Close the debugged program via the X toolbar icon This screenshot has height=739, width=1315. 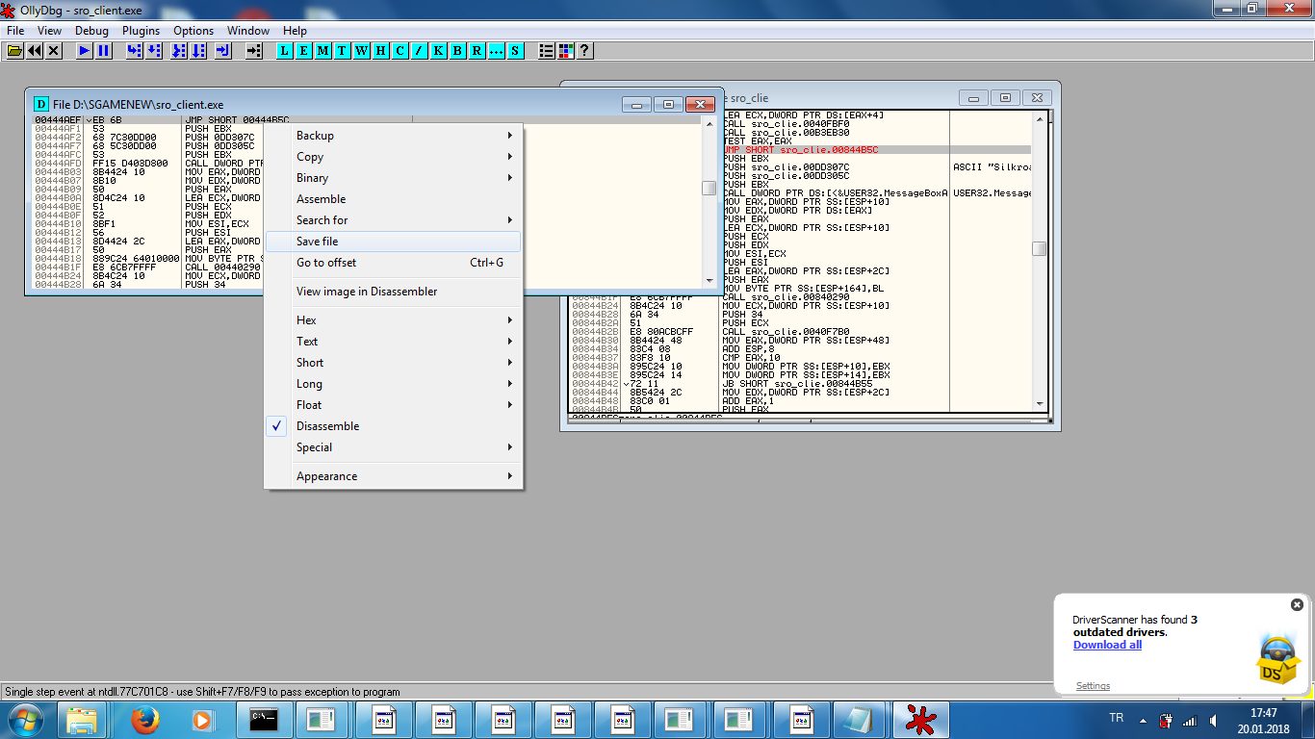pyautogui.click(x=54, y=50)
